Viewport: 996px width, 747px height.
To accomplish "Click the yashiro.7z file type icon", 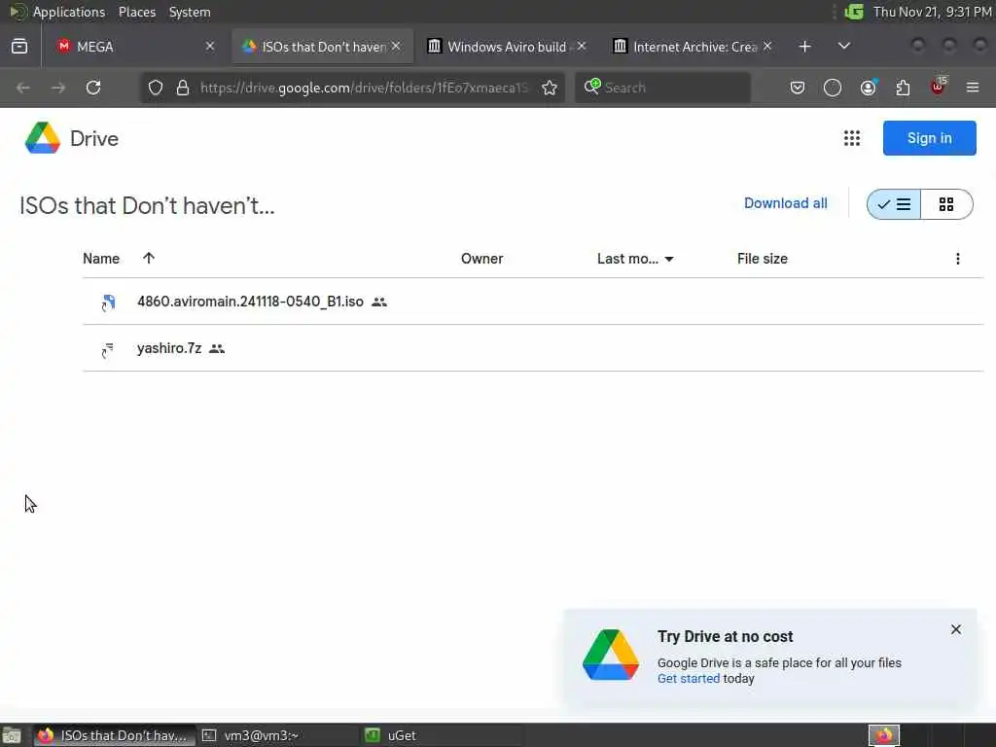I will (107, 349).
